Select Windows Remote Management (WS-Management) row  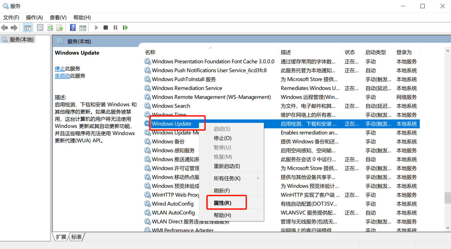coord(281,97)
